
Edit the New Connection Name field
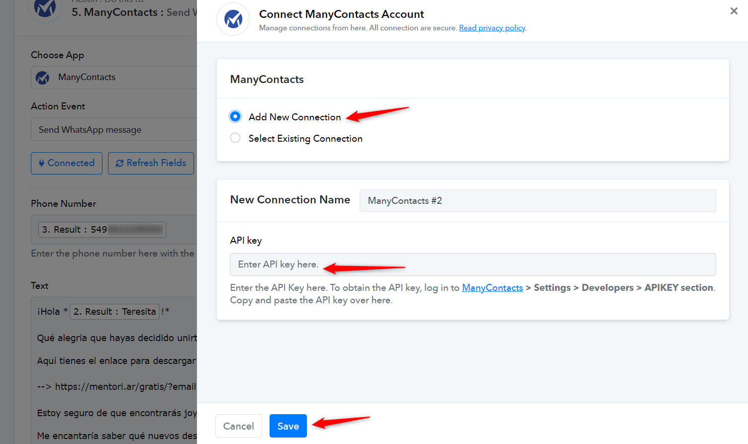point(538,200)
